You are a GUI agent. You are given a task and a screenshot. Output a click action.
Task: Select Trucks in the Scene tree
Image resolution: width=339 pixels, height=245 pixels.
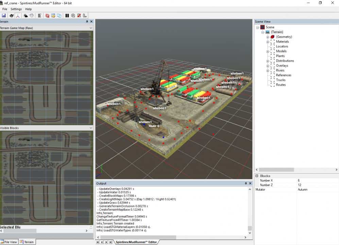point(281,80)
